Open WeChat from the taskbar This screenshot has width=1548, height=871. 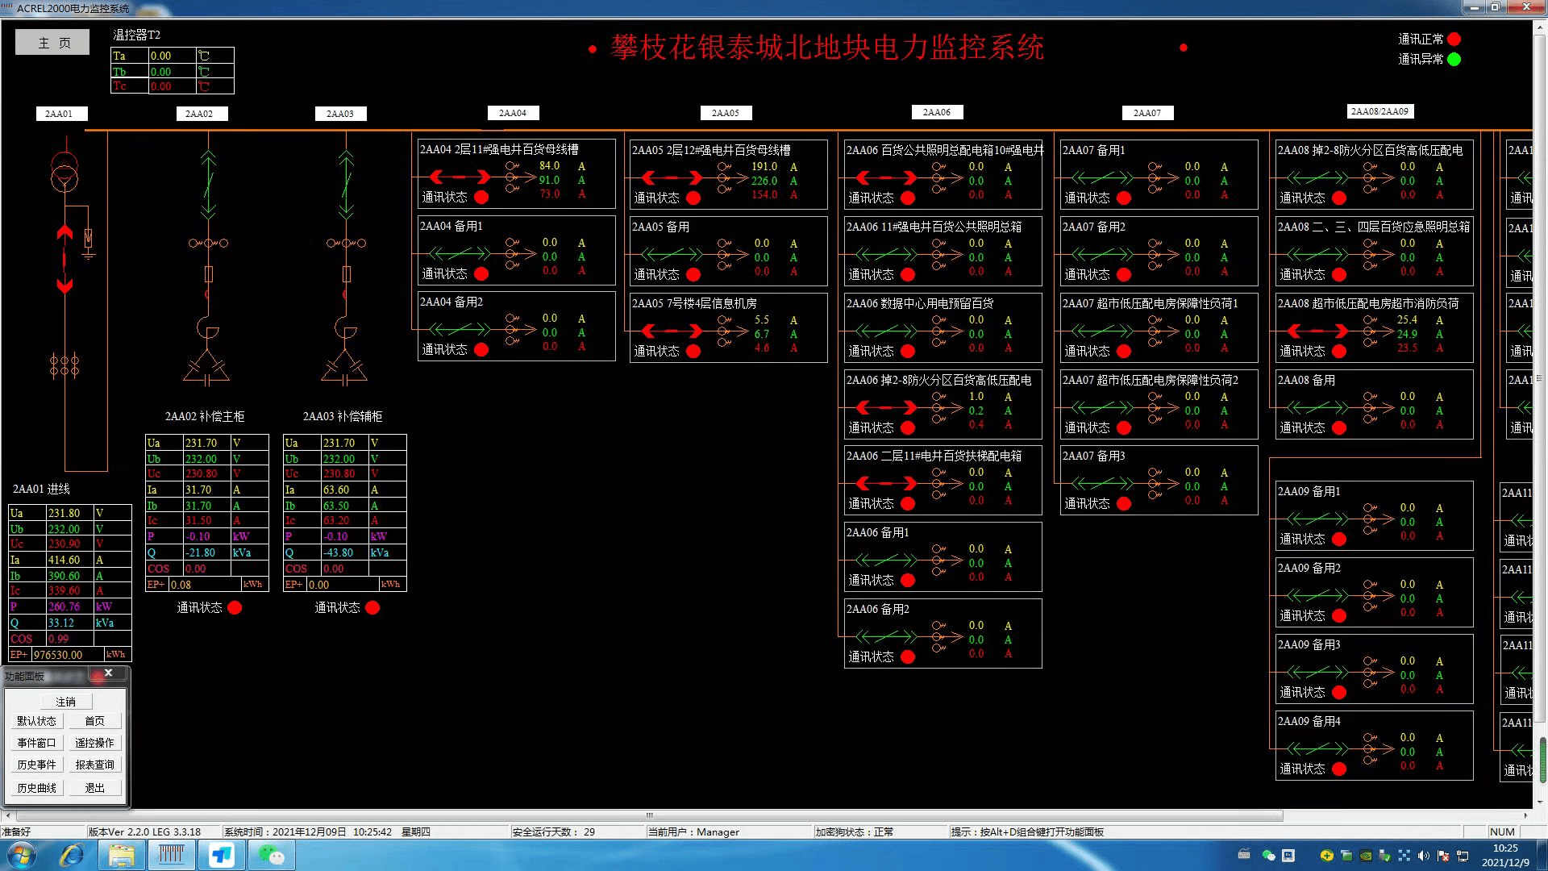coord(271,855)
